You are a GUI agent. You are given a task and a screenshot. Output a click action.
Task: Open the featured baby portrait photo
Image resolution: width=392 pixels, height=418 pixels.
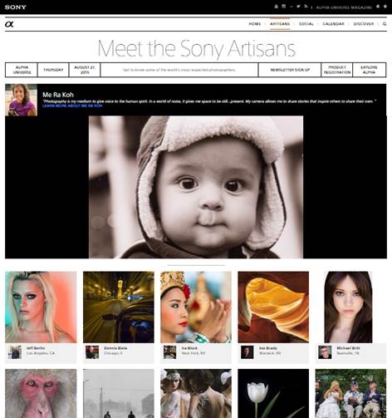[196, 187]
